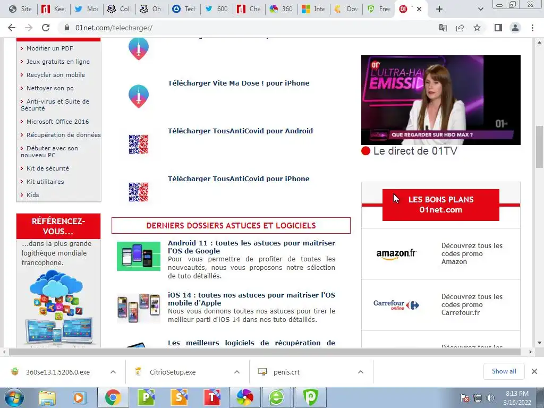Click the Vite Ma Dose iPhone app icon
The image size is (544, 408).
pos(139,96)
